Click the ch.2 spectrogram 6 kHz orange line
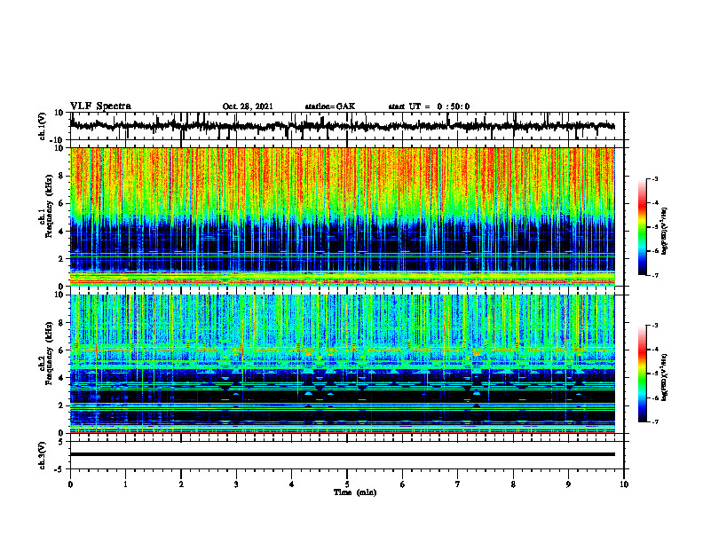The height and width of the screenshot is (543, 703). click(x=343, y=349)
